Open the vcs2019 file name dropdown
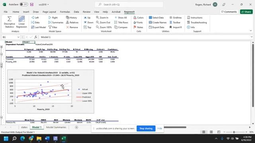255x143 pixels. point(44,4)
